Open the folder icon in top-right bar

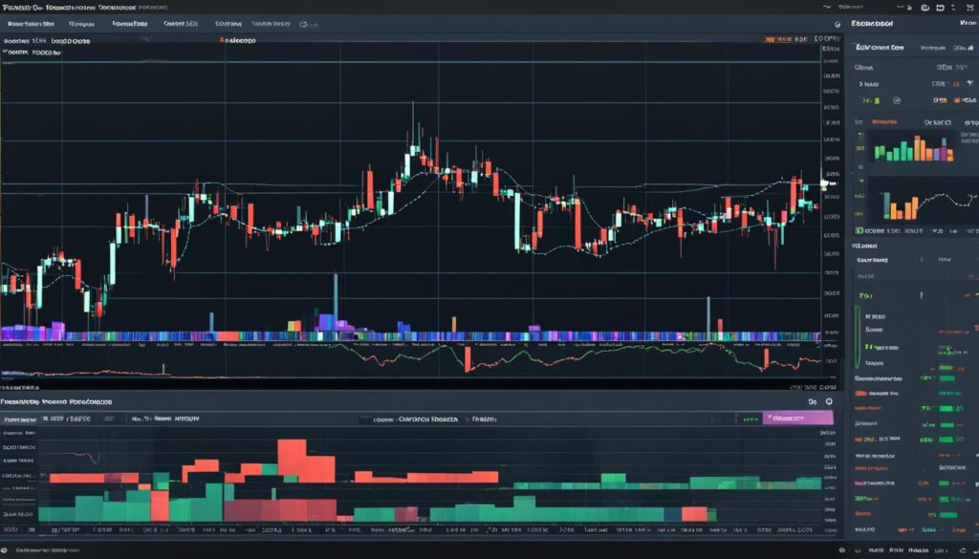pos(939,8)
